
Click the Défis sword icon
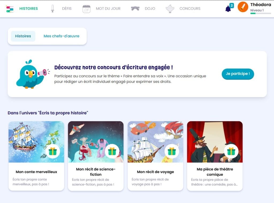[x=52, y=9]
